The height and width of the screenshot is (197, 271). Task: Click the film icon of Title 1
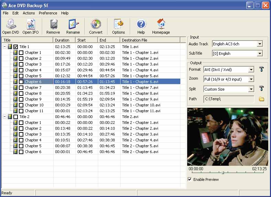pyautogui.click(x=10, y=47)
